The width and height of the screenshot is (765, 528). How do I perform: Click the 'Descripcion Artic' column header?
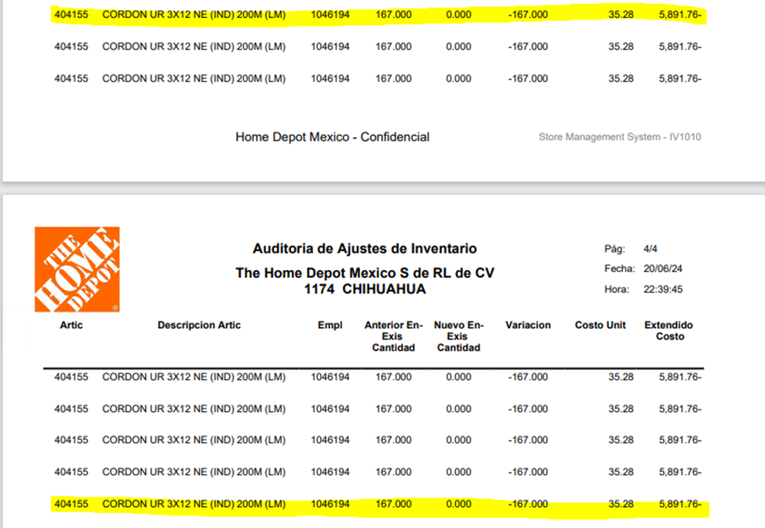199,325
